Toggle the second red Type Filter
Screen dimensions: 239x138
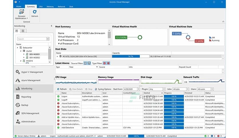tap(108, 63)
